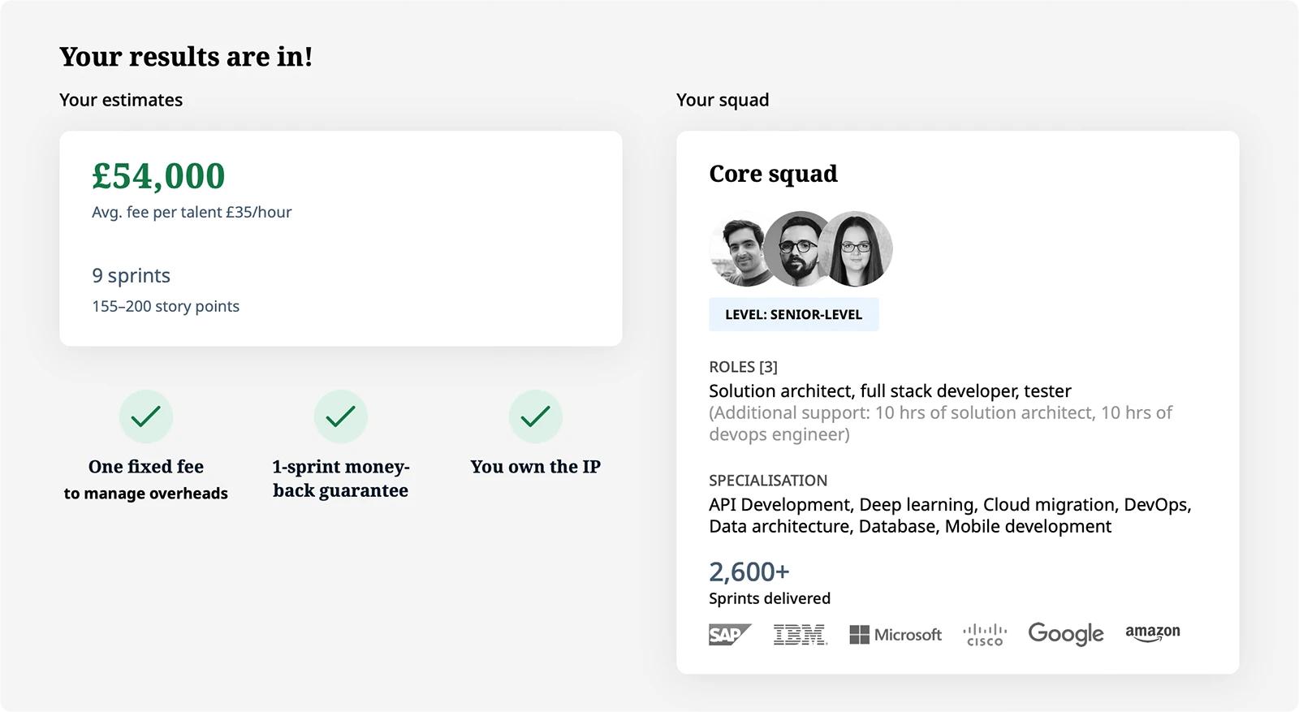Click the 1-sprint money-back guarantee text

click(341, 478)
